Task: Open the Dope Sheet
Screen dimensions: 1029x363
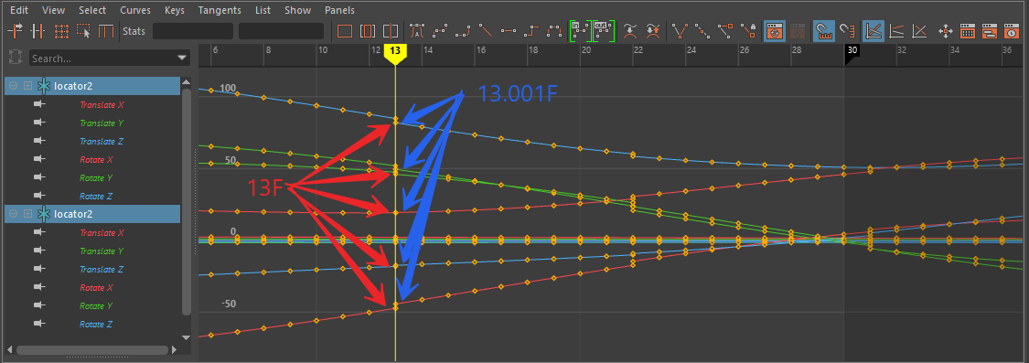Action: coord(968,30)
